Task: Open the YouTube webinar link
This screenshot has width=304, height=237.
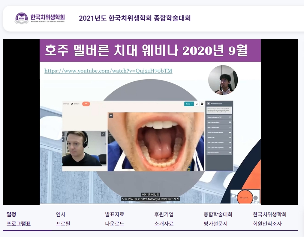Action: (x=108, y=71)
